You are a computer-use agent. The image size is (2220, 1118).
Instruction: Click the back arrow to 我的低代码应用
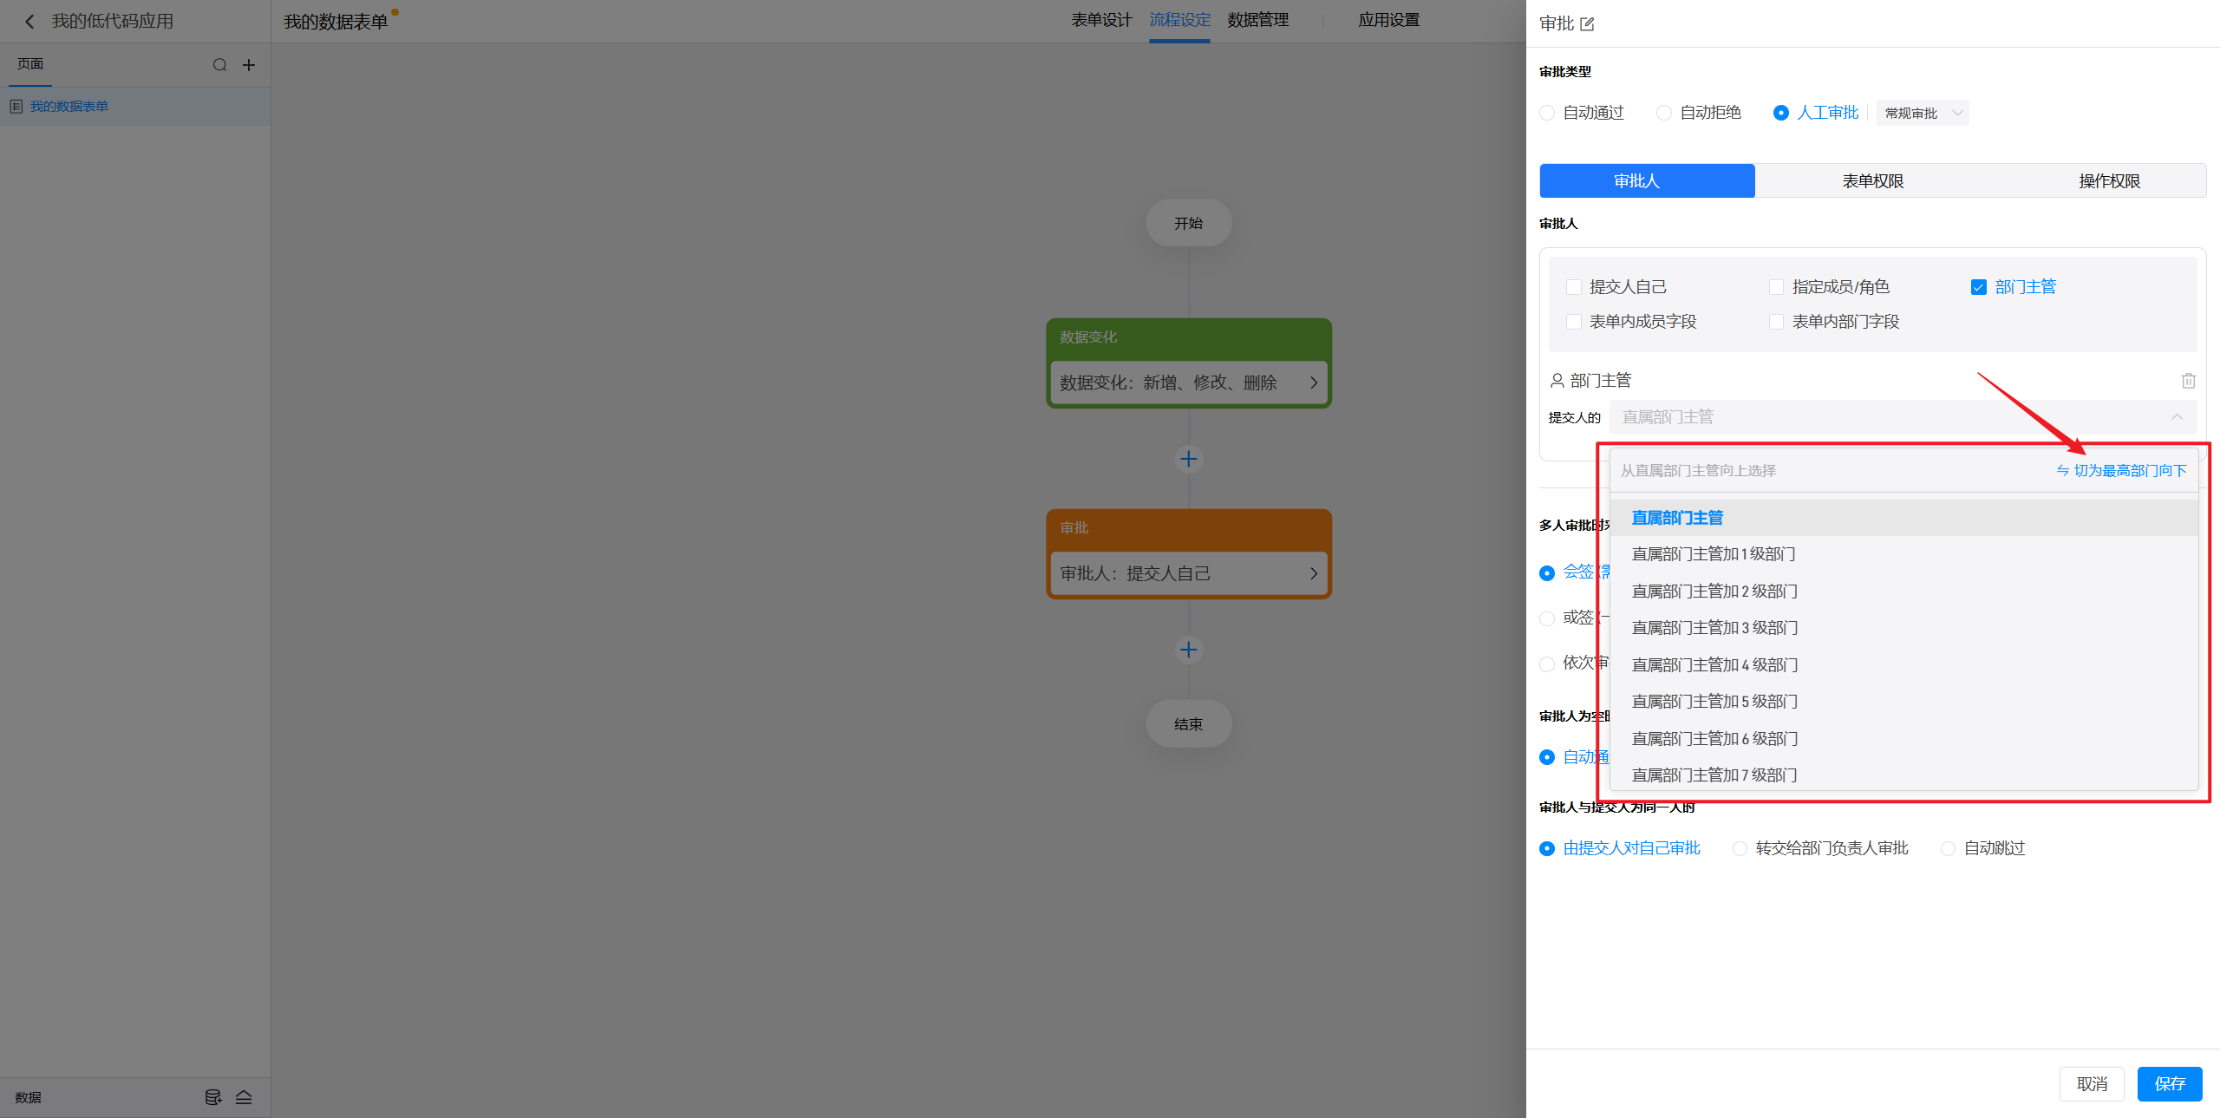coord(29,22)
